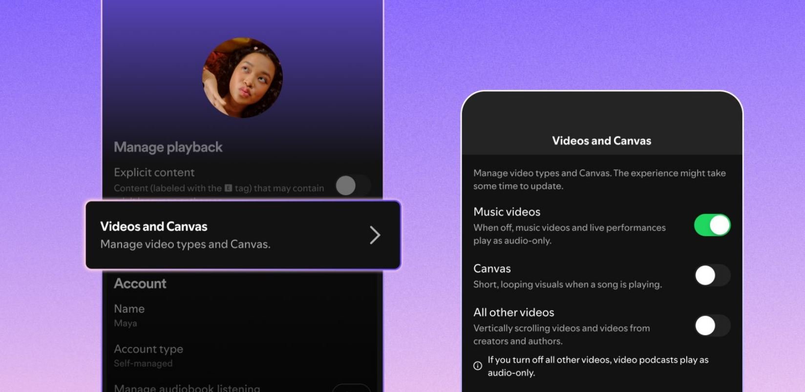Turn off the Music videos toggle
The width and height of the screenshot is (805, 392).
712,225
